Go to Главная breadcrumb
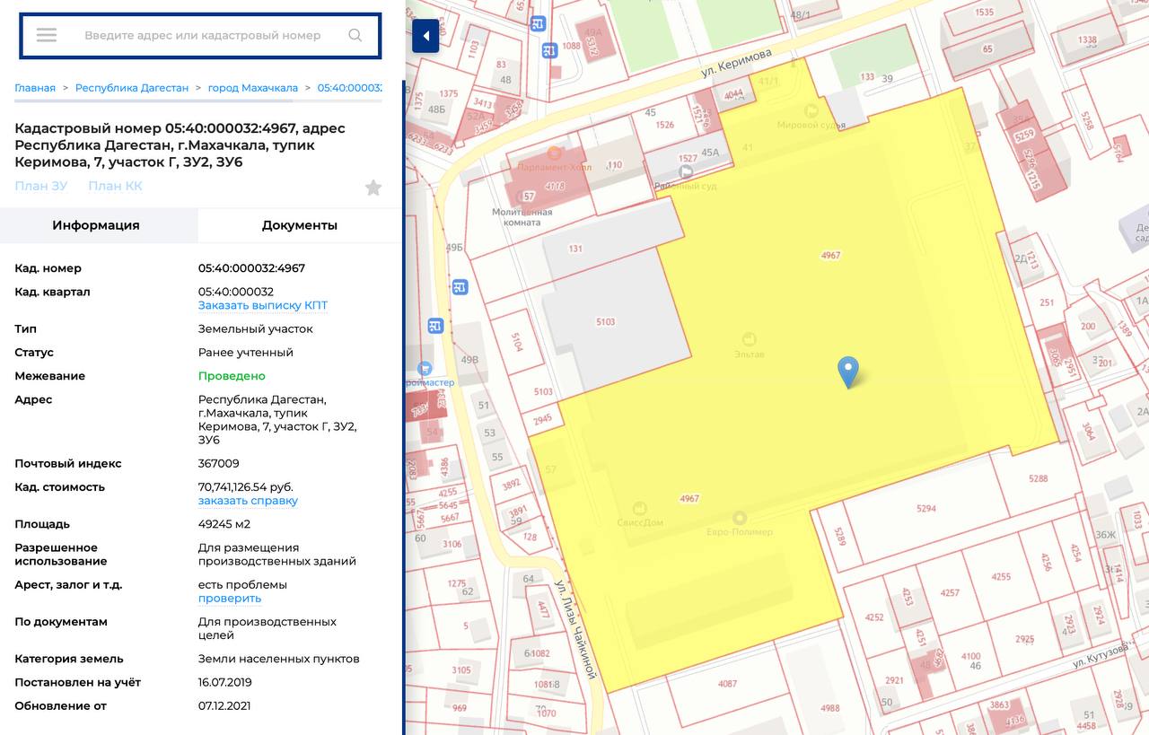This screenshot has width=1149, height=735. (x=35, y=88)
